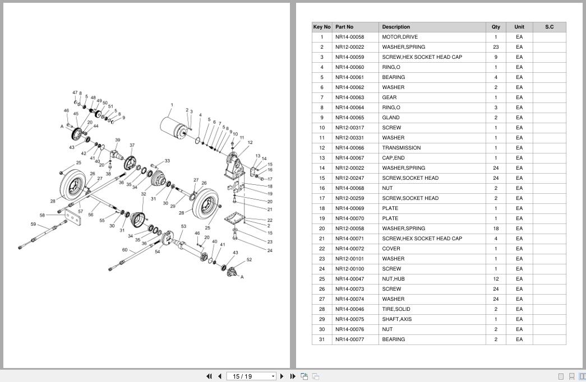Advance to the next page
Screen dimensions: 586x382
click(282, 376)
